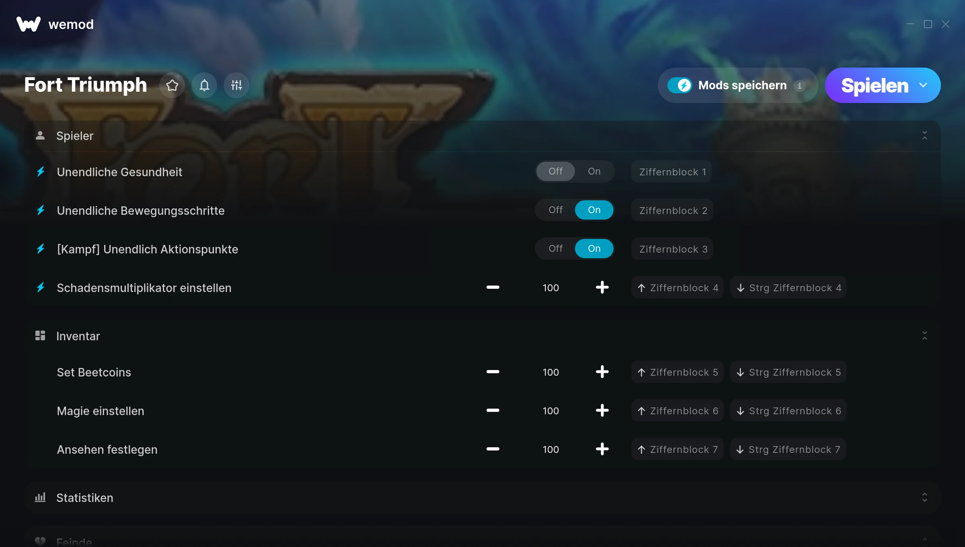
Task: Open notifications bell for Fort Triumph
Action: (204, 85)
